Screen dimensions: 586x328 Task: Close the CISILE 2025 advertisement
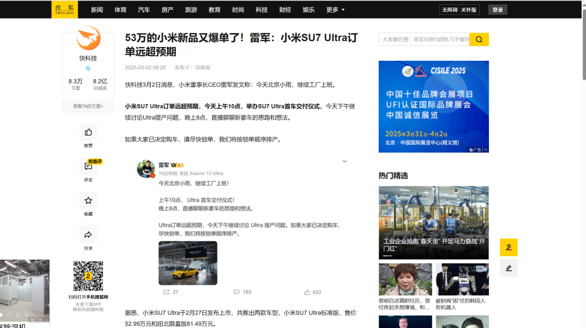point(486,150)
